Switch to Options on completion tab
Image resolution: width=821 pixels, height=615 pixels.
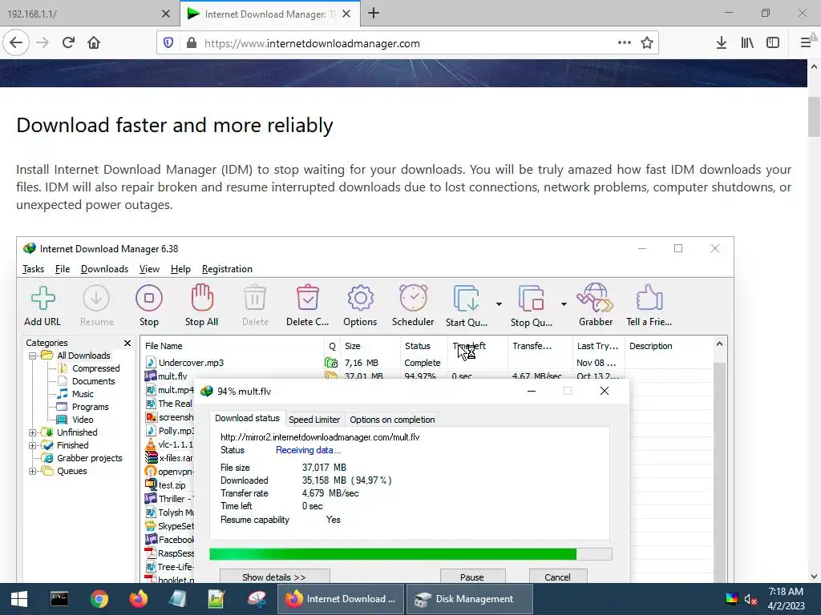point(392,420)
